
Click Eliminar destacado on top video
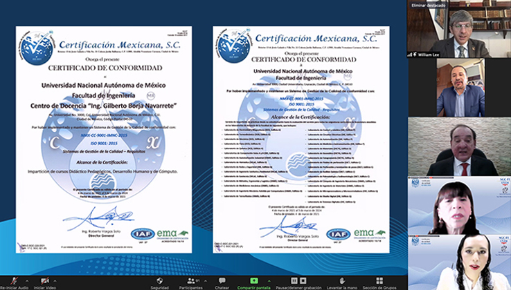[428, 6]
